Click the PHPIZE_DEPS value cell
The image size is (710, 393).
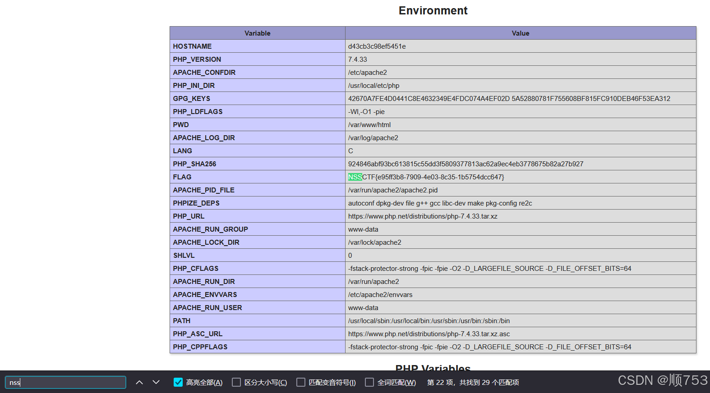521,203
